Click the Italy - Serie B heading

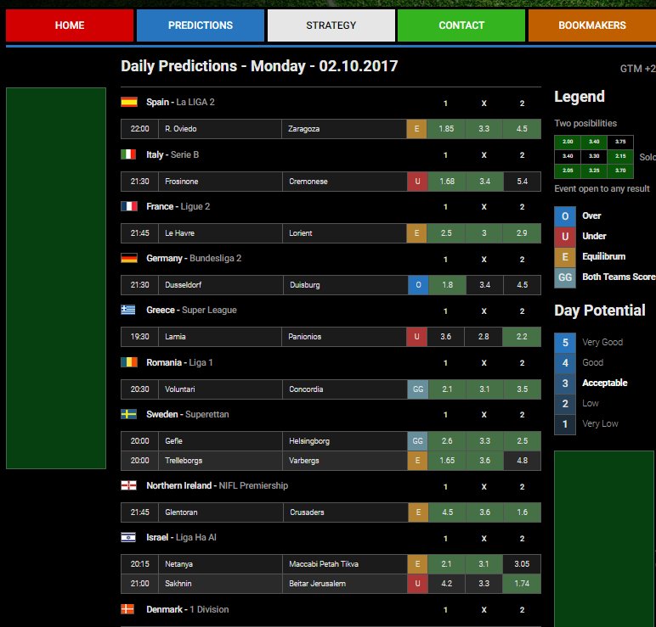(172, 154)
